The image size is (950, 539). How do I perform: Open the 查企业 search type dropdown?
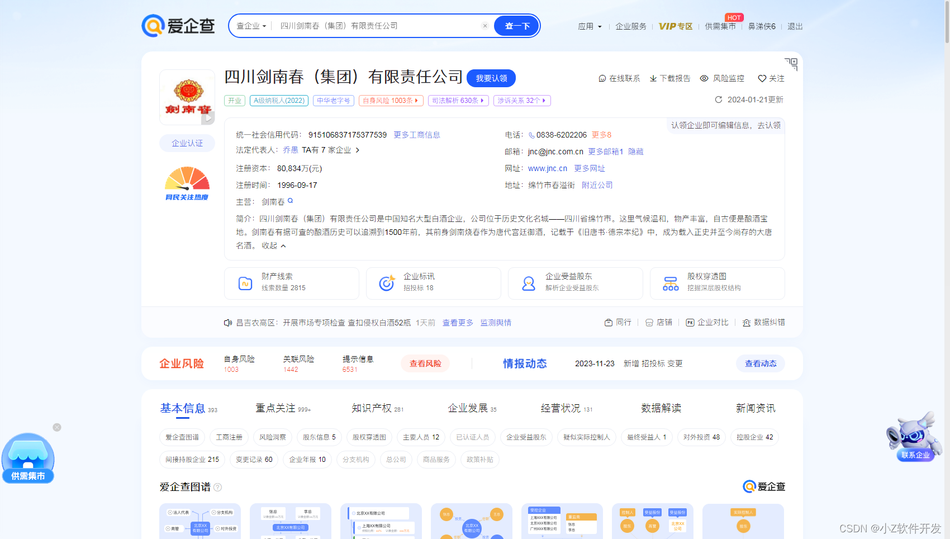click(251, 26)
